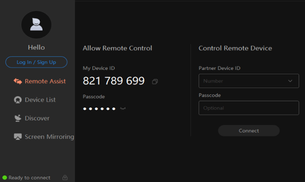
Task: Copy My Device ID using copy icon
Action: [x=155, y=82]
